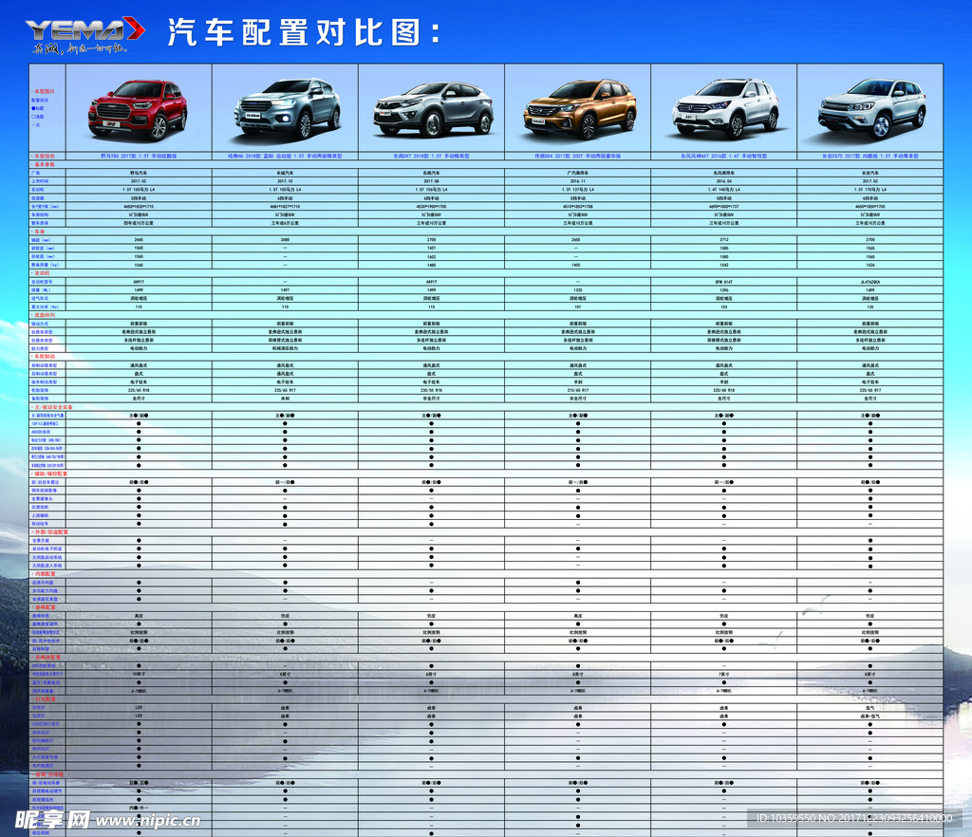Click manufacturer cell 长城汽车
This screenshot has height=837, width=972.
pyautogui.click(x=285, y=173)
